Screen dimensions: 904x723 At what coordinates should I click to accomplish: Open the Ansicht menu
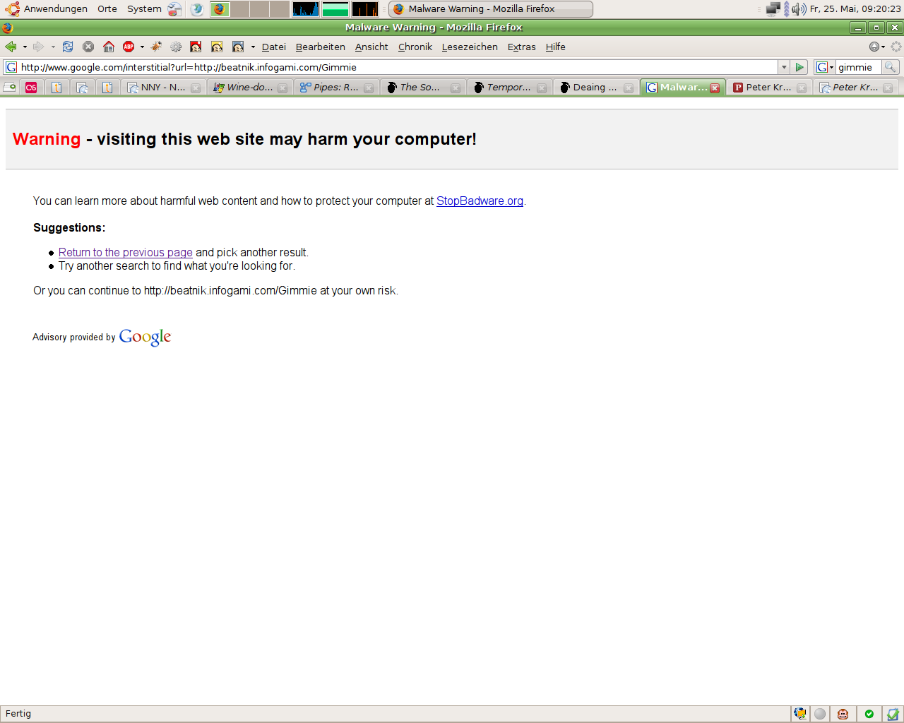[x=371, y=47]
